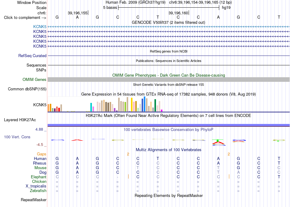Open the OMIM Gene Phenotypes track title
Viewport: 290px width, 207px height.
pos(169,75)
